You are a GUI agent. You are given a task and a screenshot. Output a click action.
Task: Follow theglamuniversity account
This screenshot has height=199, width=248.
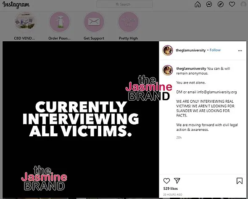coord(215,50)
